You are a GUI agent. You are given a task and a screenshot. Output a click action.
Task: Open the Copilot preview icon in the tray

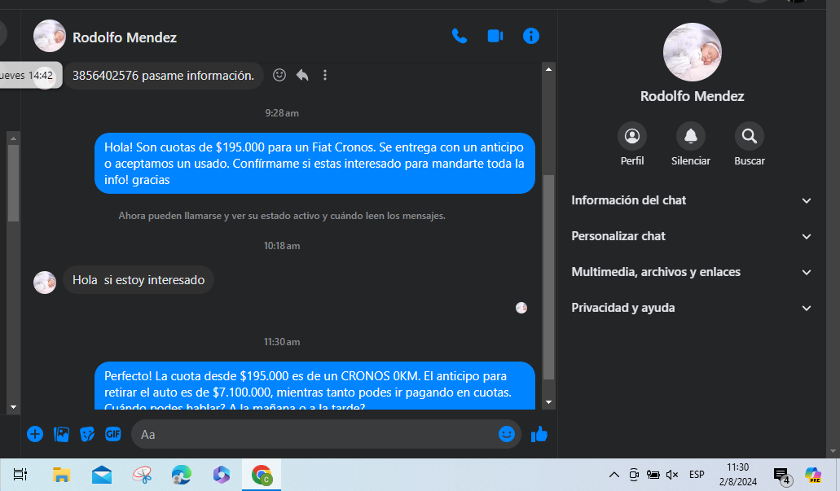coord(812,475)
